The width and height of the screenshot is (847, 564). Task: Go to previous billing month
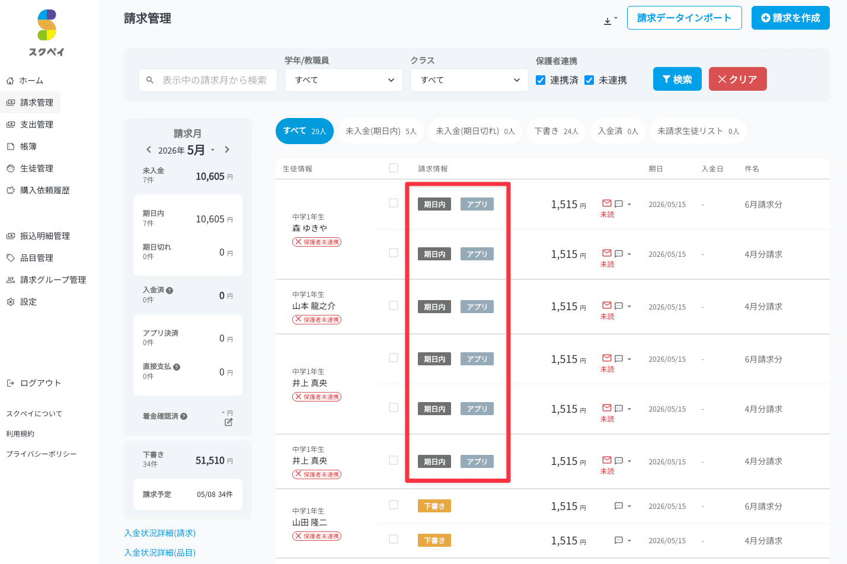pos(149,149)
